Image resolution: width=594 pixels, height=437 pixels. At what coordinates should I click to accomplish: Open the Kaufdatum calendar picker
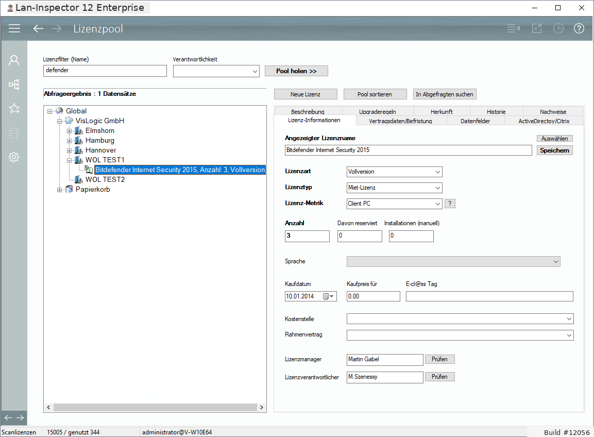click(329, 296)
